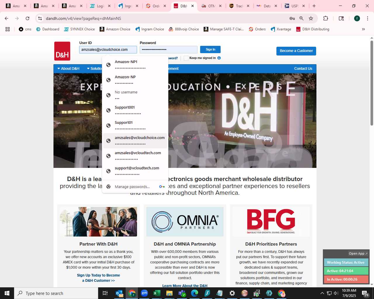Open Xvantage bookmark
Viewport: 374px width, 299px height.
click(281, 29)
